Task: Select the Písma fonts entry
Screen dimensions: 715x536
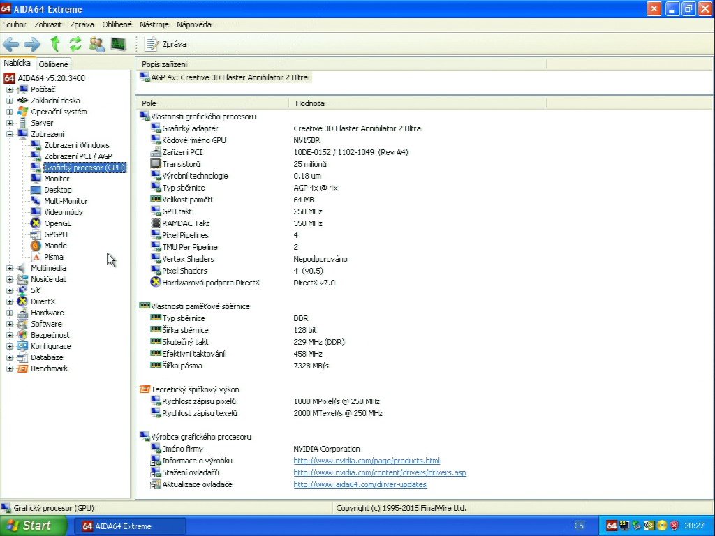Action: [x=53, y=257]
